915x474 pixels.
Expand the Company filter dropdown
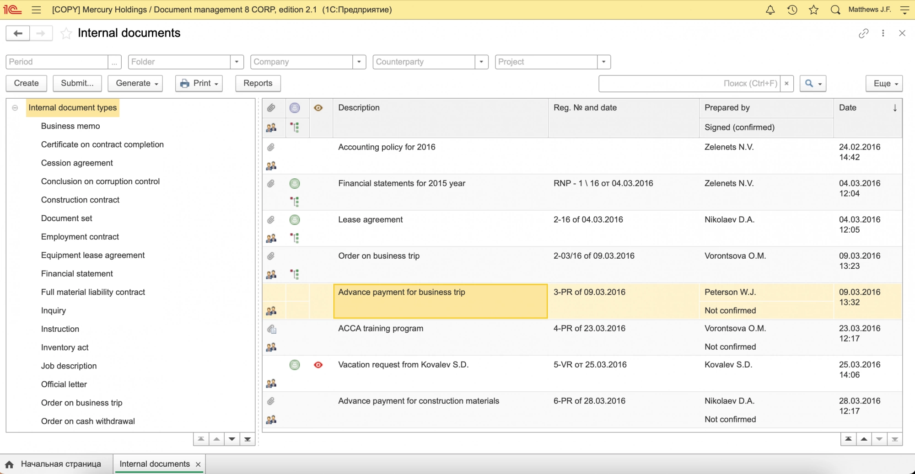359,62
